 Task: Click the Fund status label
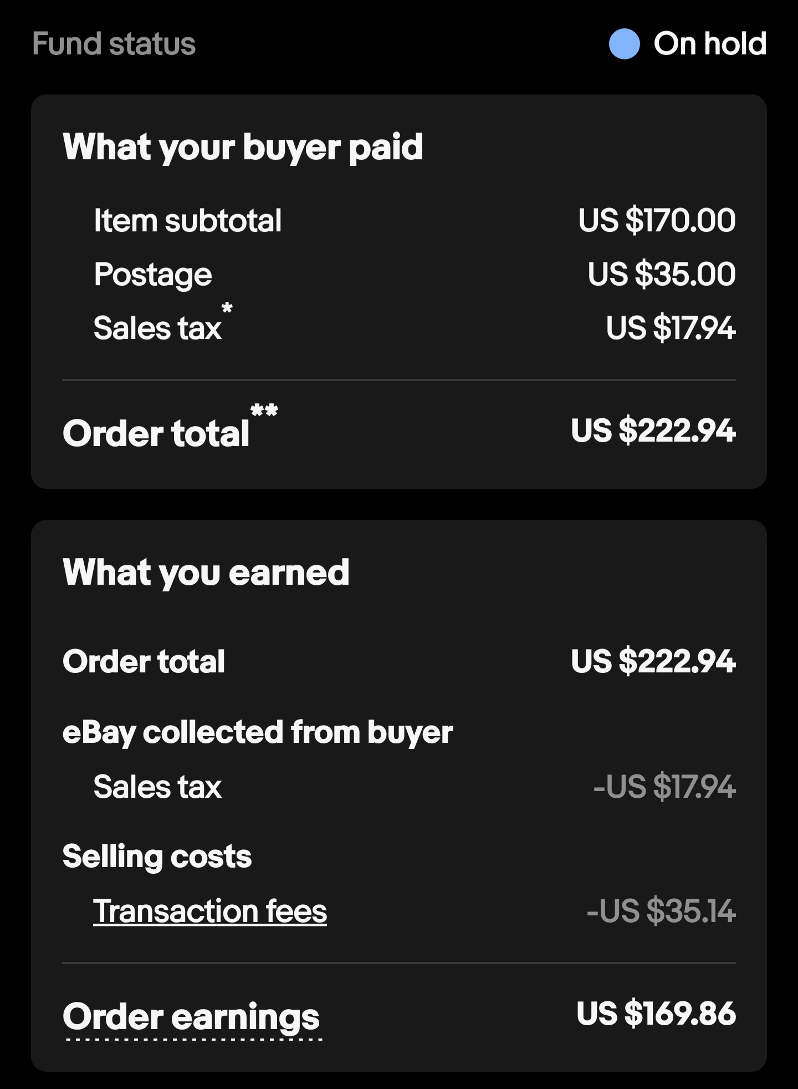click(x=114, y=44)
